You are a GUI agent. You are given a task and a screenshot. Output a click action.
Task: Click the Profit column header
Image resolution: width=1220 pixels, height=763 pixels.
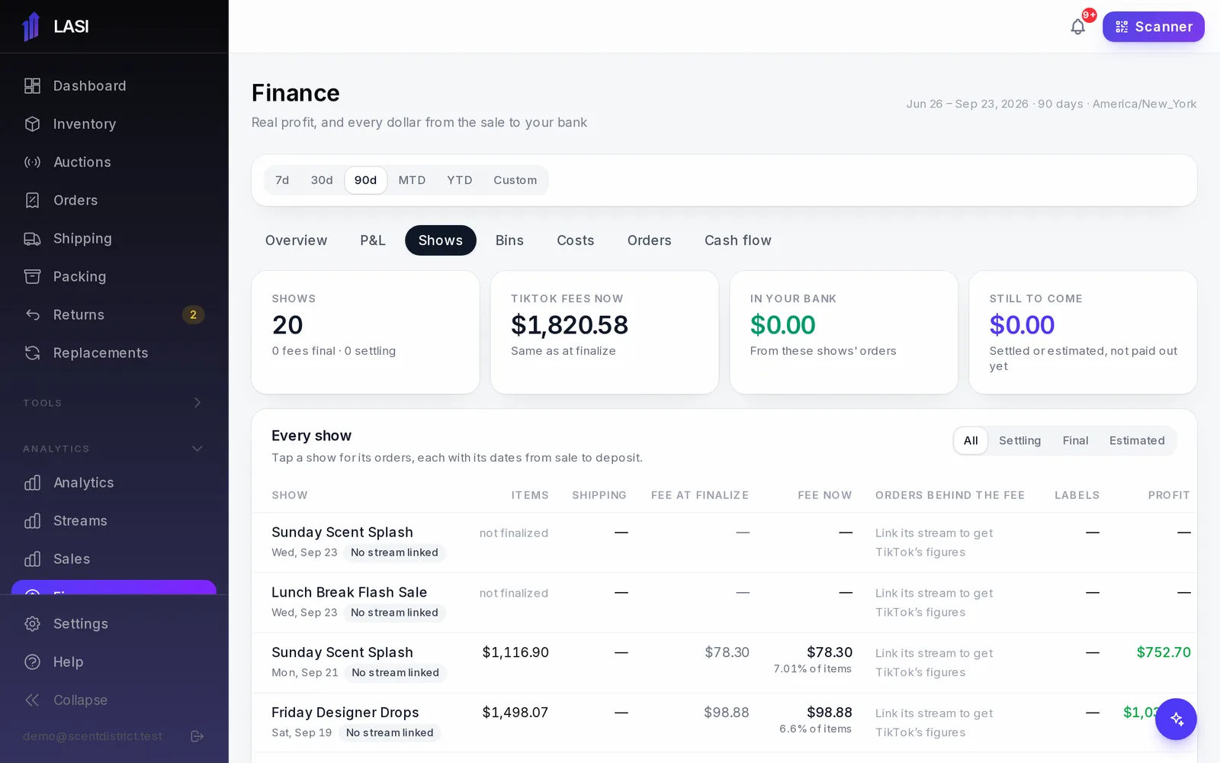point(1168,495)
